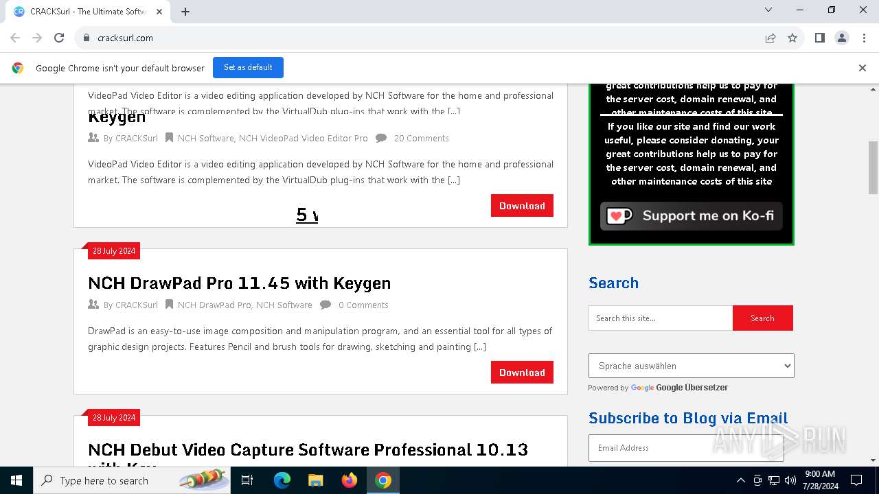Click the author people icon on DrawPad post

click(x=93, y=305)
